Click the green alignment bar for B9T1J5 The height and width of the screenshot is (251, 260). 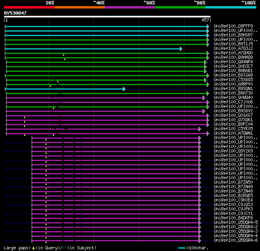[x=106, y=44]
